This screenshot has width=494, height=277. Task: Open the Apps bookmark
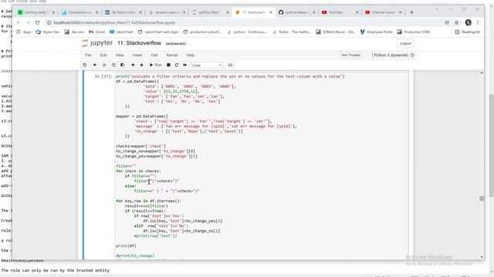pyautogui.click(x=24, y=32)
